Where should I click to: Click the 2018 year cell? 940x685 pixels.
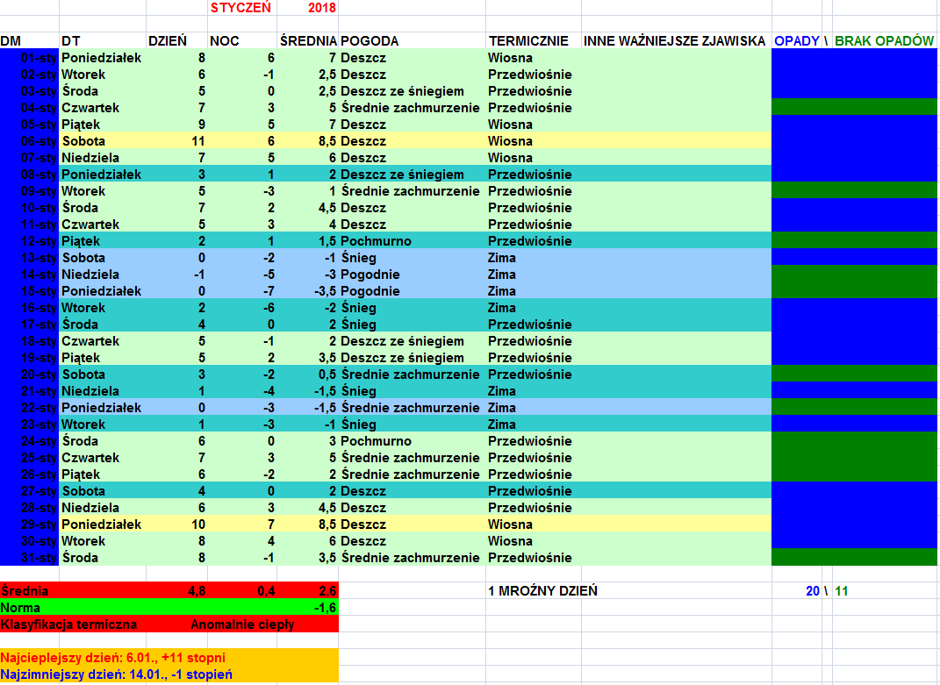(x=321, y=8)
